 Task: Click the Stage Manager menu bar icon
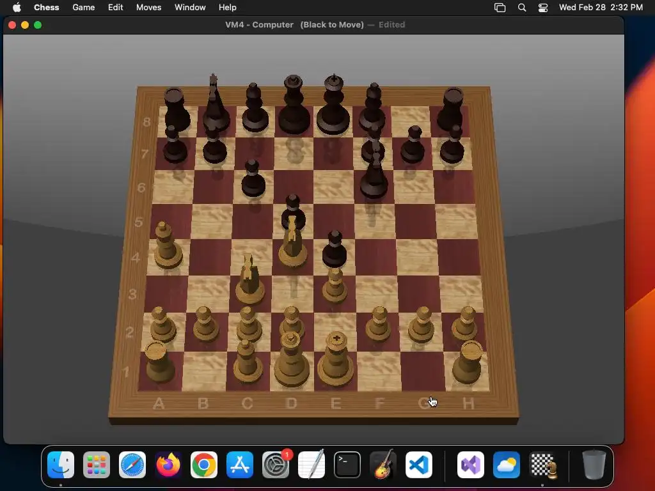[x=500, y=8]
